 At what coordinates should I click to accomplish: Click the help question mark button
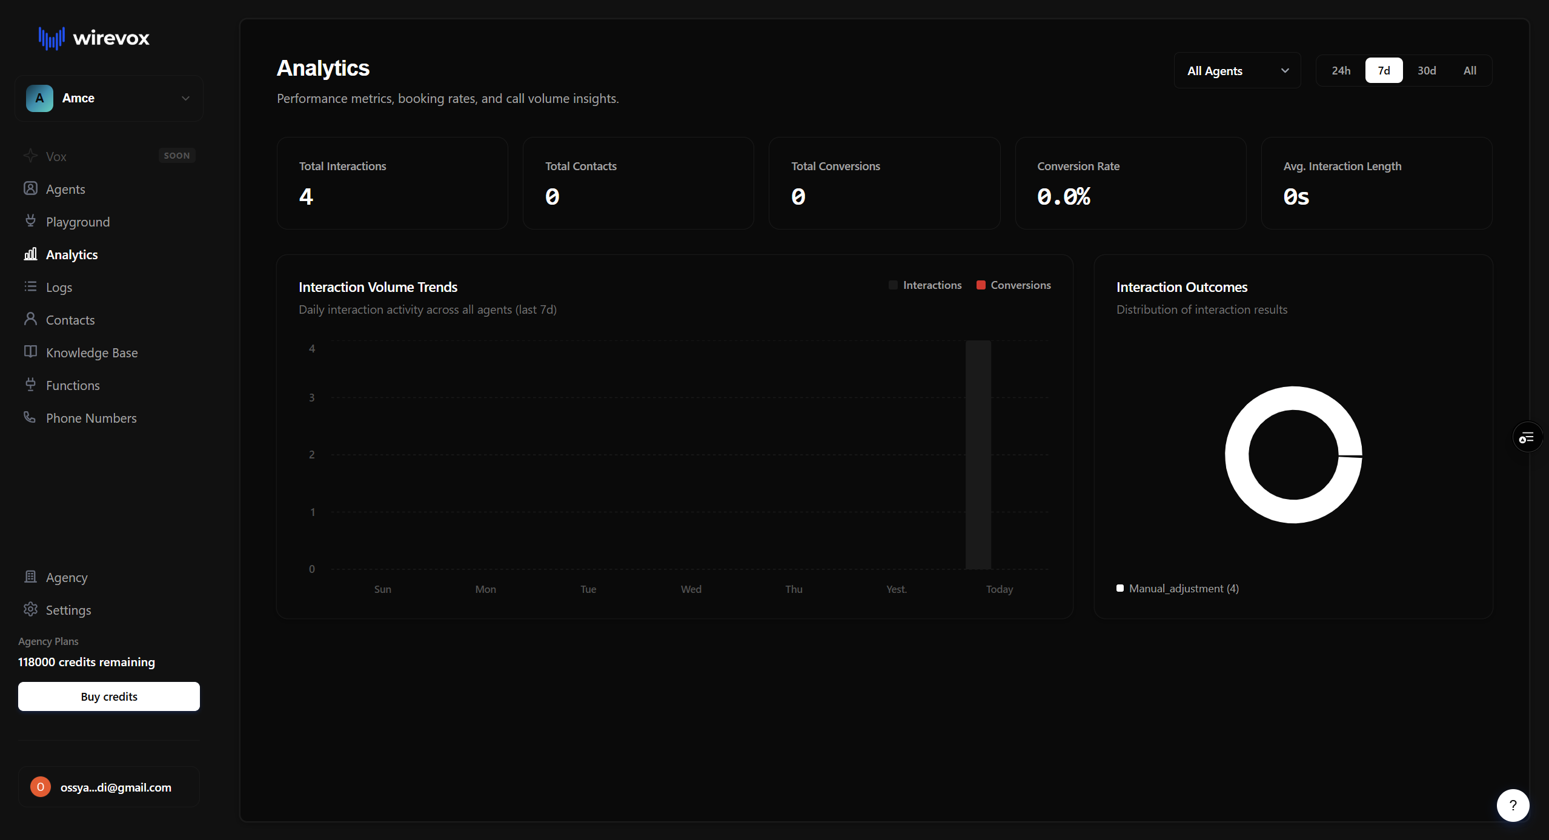[1513, 805]
